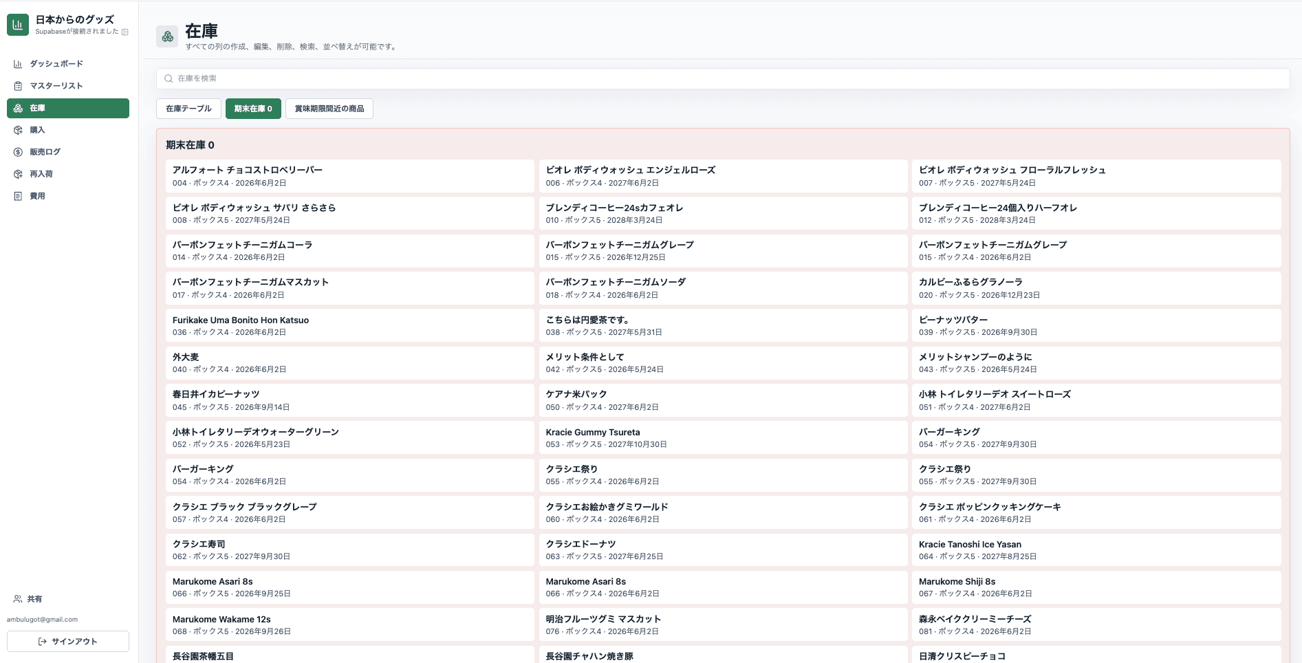
Task: Click バーボンフェットチーニガムソーダ card
Action: [x=723, y=288]
